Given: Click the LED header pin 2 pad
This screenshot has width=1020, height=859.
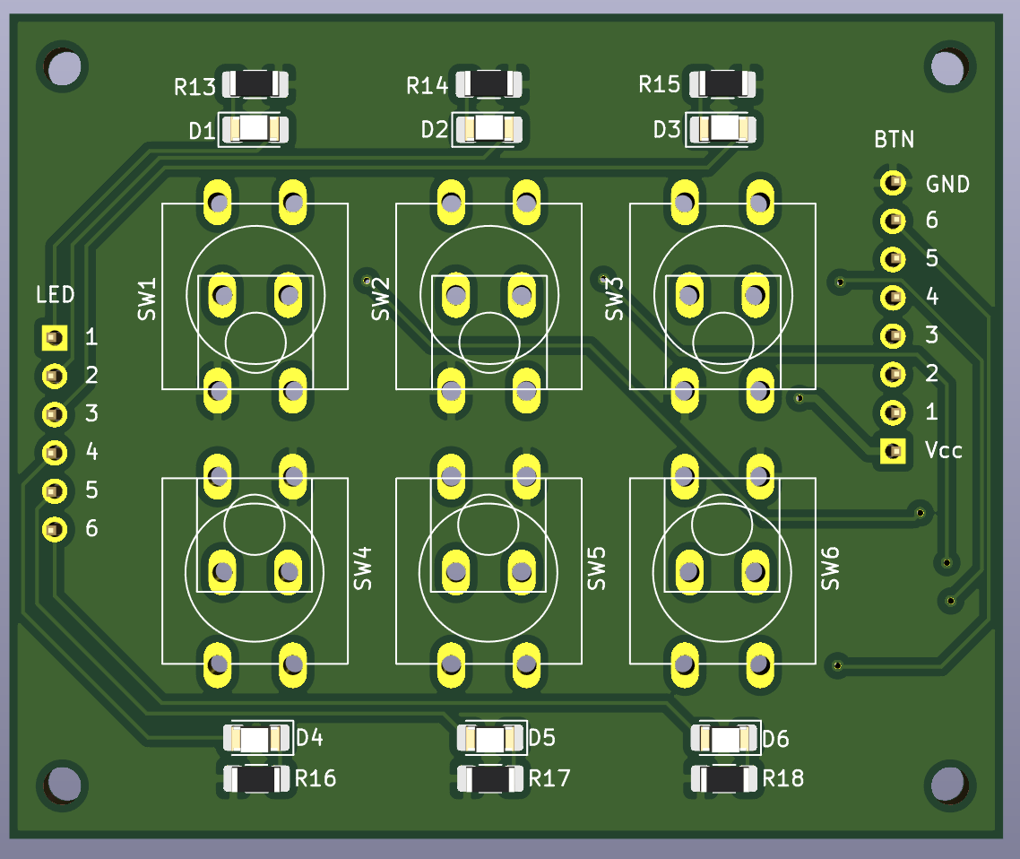Looking at the screenshot, I should pyautogui.click(x=55, y=376).
